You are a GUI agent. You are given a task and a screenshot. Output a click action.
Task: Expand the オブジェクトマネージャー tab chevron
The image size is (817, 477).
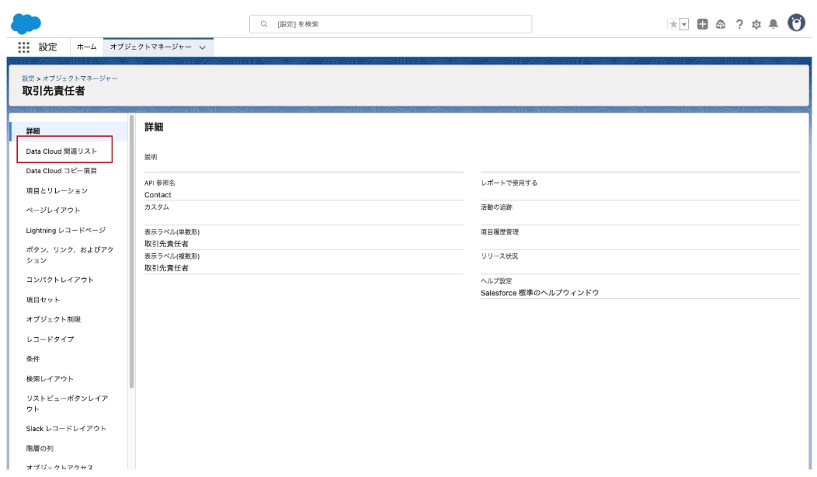[x=203, y=47]
